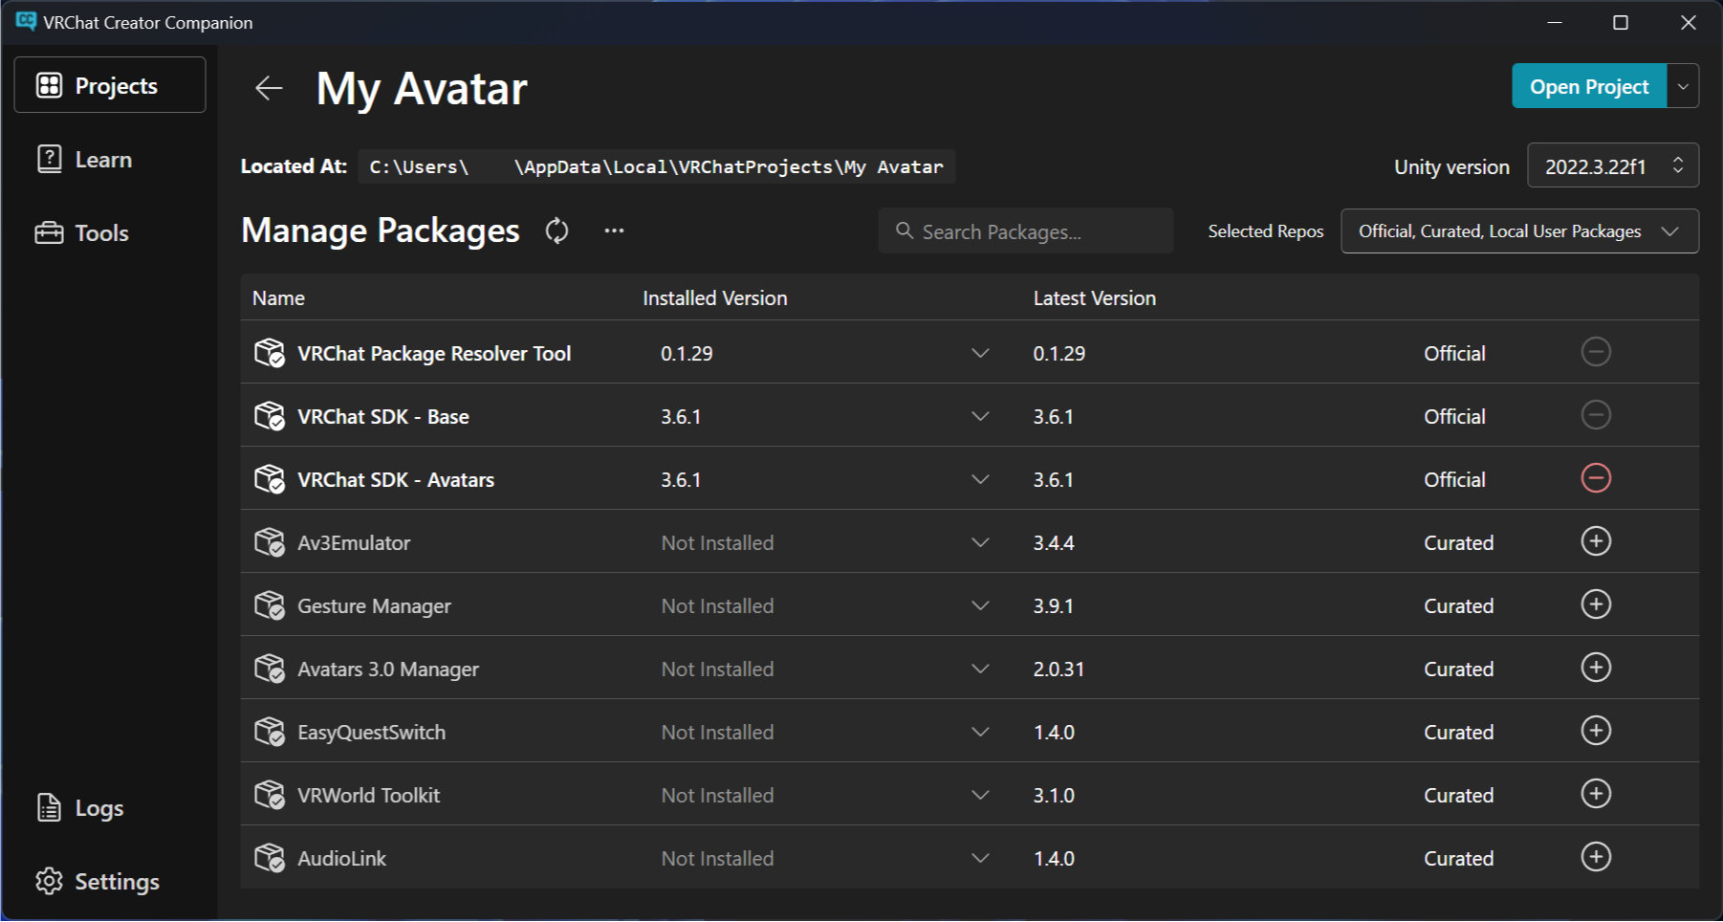Click the Unity version label

[1451, 166]
